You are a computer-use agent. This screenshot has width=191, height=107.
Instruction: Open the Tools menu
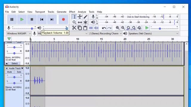point(91,12)
